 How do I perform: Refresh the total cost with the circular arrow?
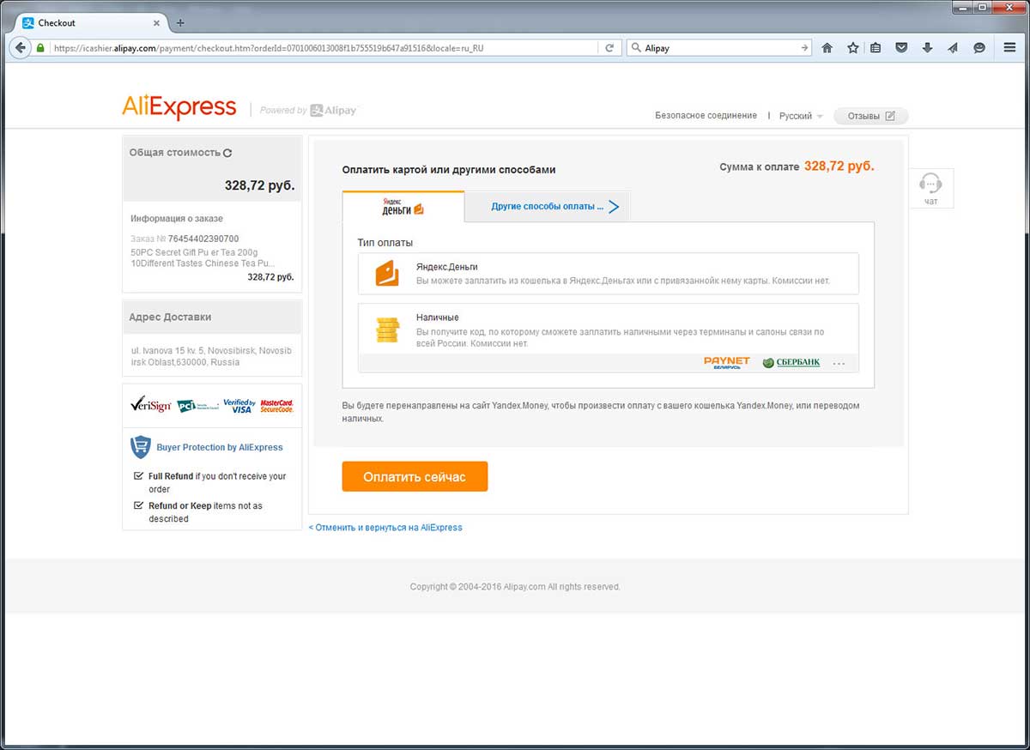[x=227, y=153]
